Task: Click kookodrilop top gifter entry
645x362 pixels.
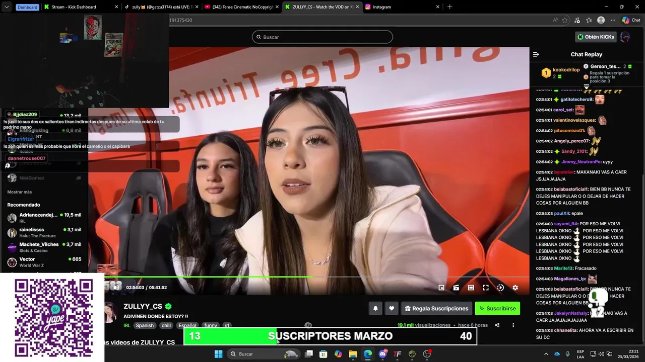Action: (560, 73)
